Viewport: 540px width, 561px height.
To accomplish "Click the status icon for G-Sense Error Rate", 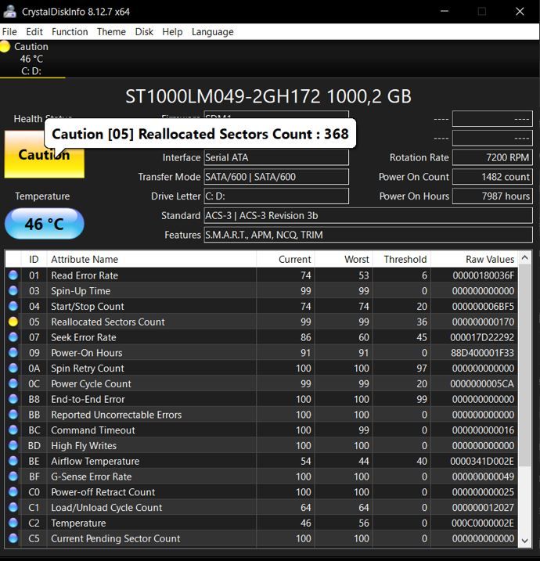I will point(13,476).
